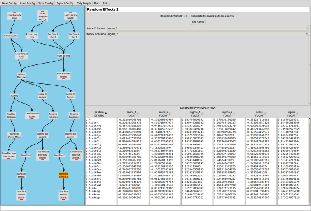This screenshot has width=311, height=211.
Task: Sort by the sigma_2 column header
Action: [x=229, y=114]
